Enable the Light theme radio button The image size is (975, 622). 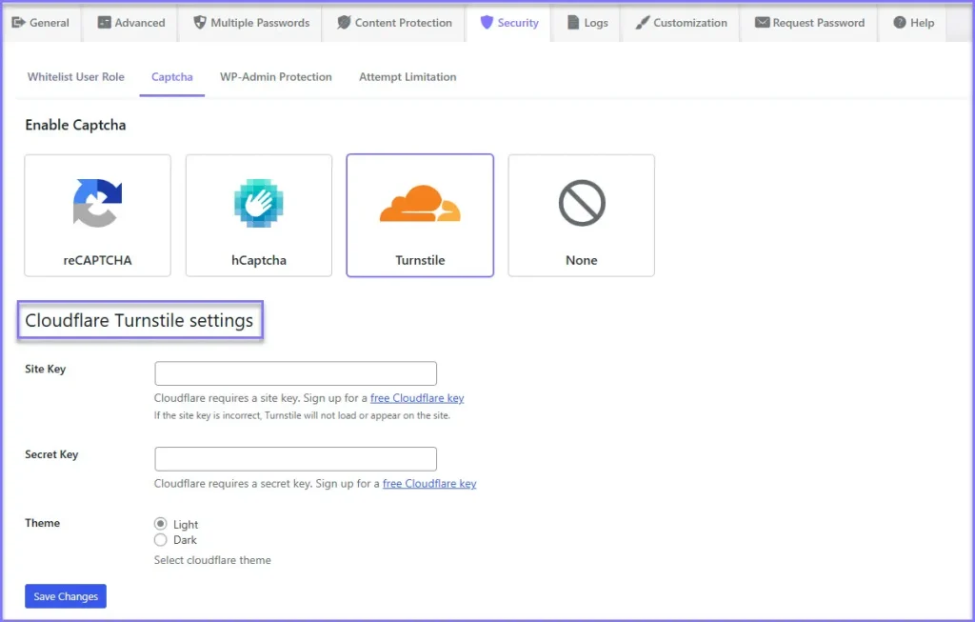pyautogui.click(x=160, y=524)
